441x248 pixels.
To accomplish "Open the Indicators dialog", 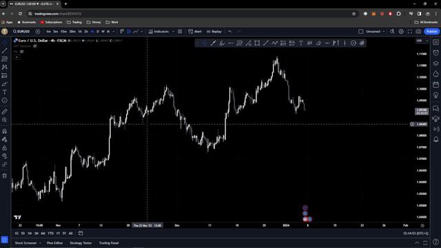I will [x=158, y=32].
